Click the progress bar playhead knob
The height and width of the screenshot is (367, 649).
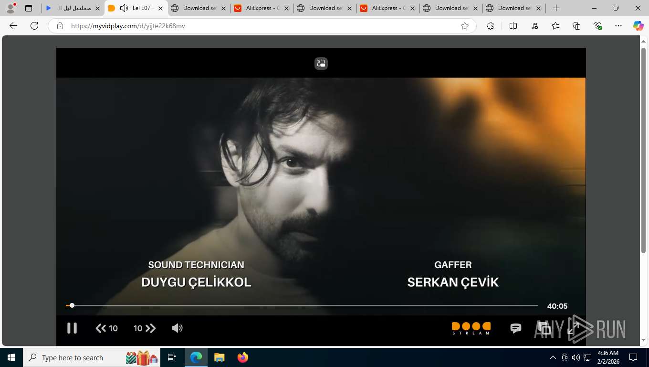[72, 305]
